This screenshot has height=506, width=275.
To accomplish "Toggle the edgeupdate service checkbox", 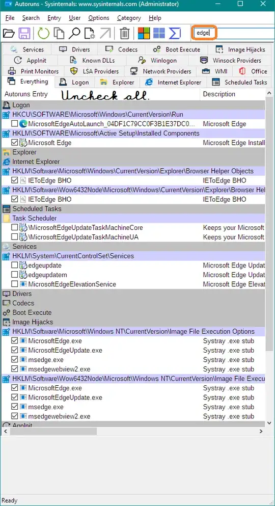I will pos(14,265).
